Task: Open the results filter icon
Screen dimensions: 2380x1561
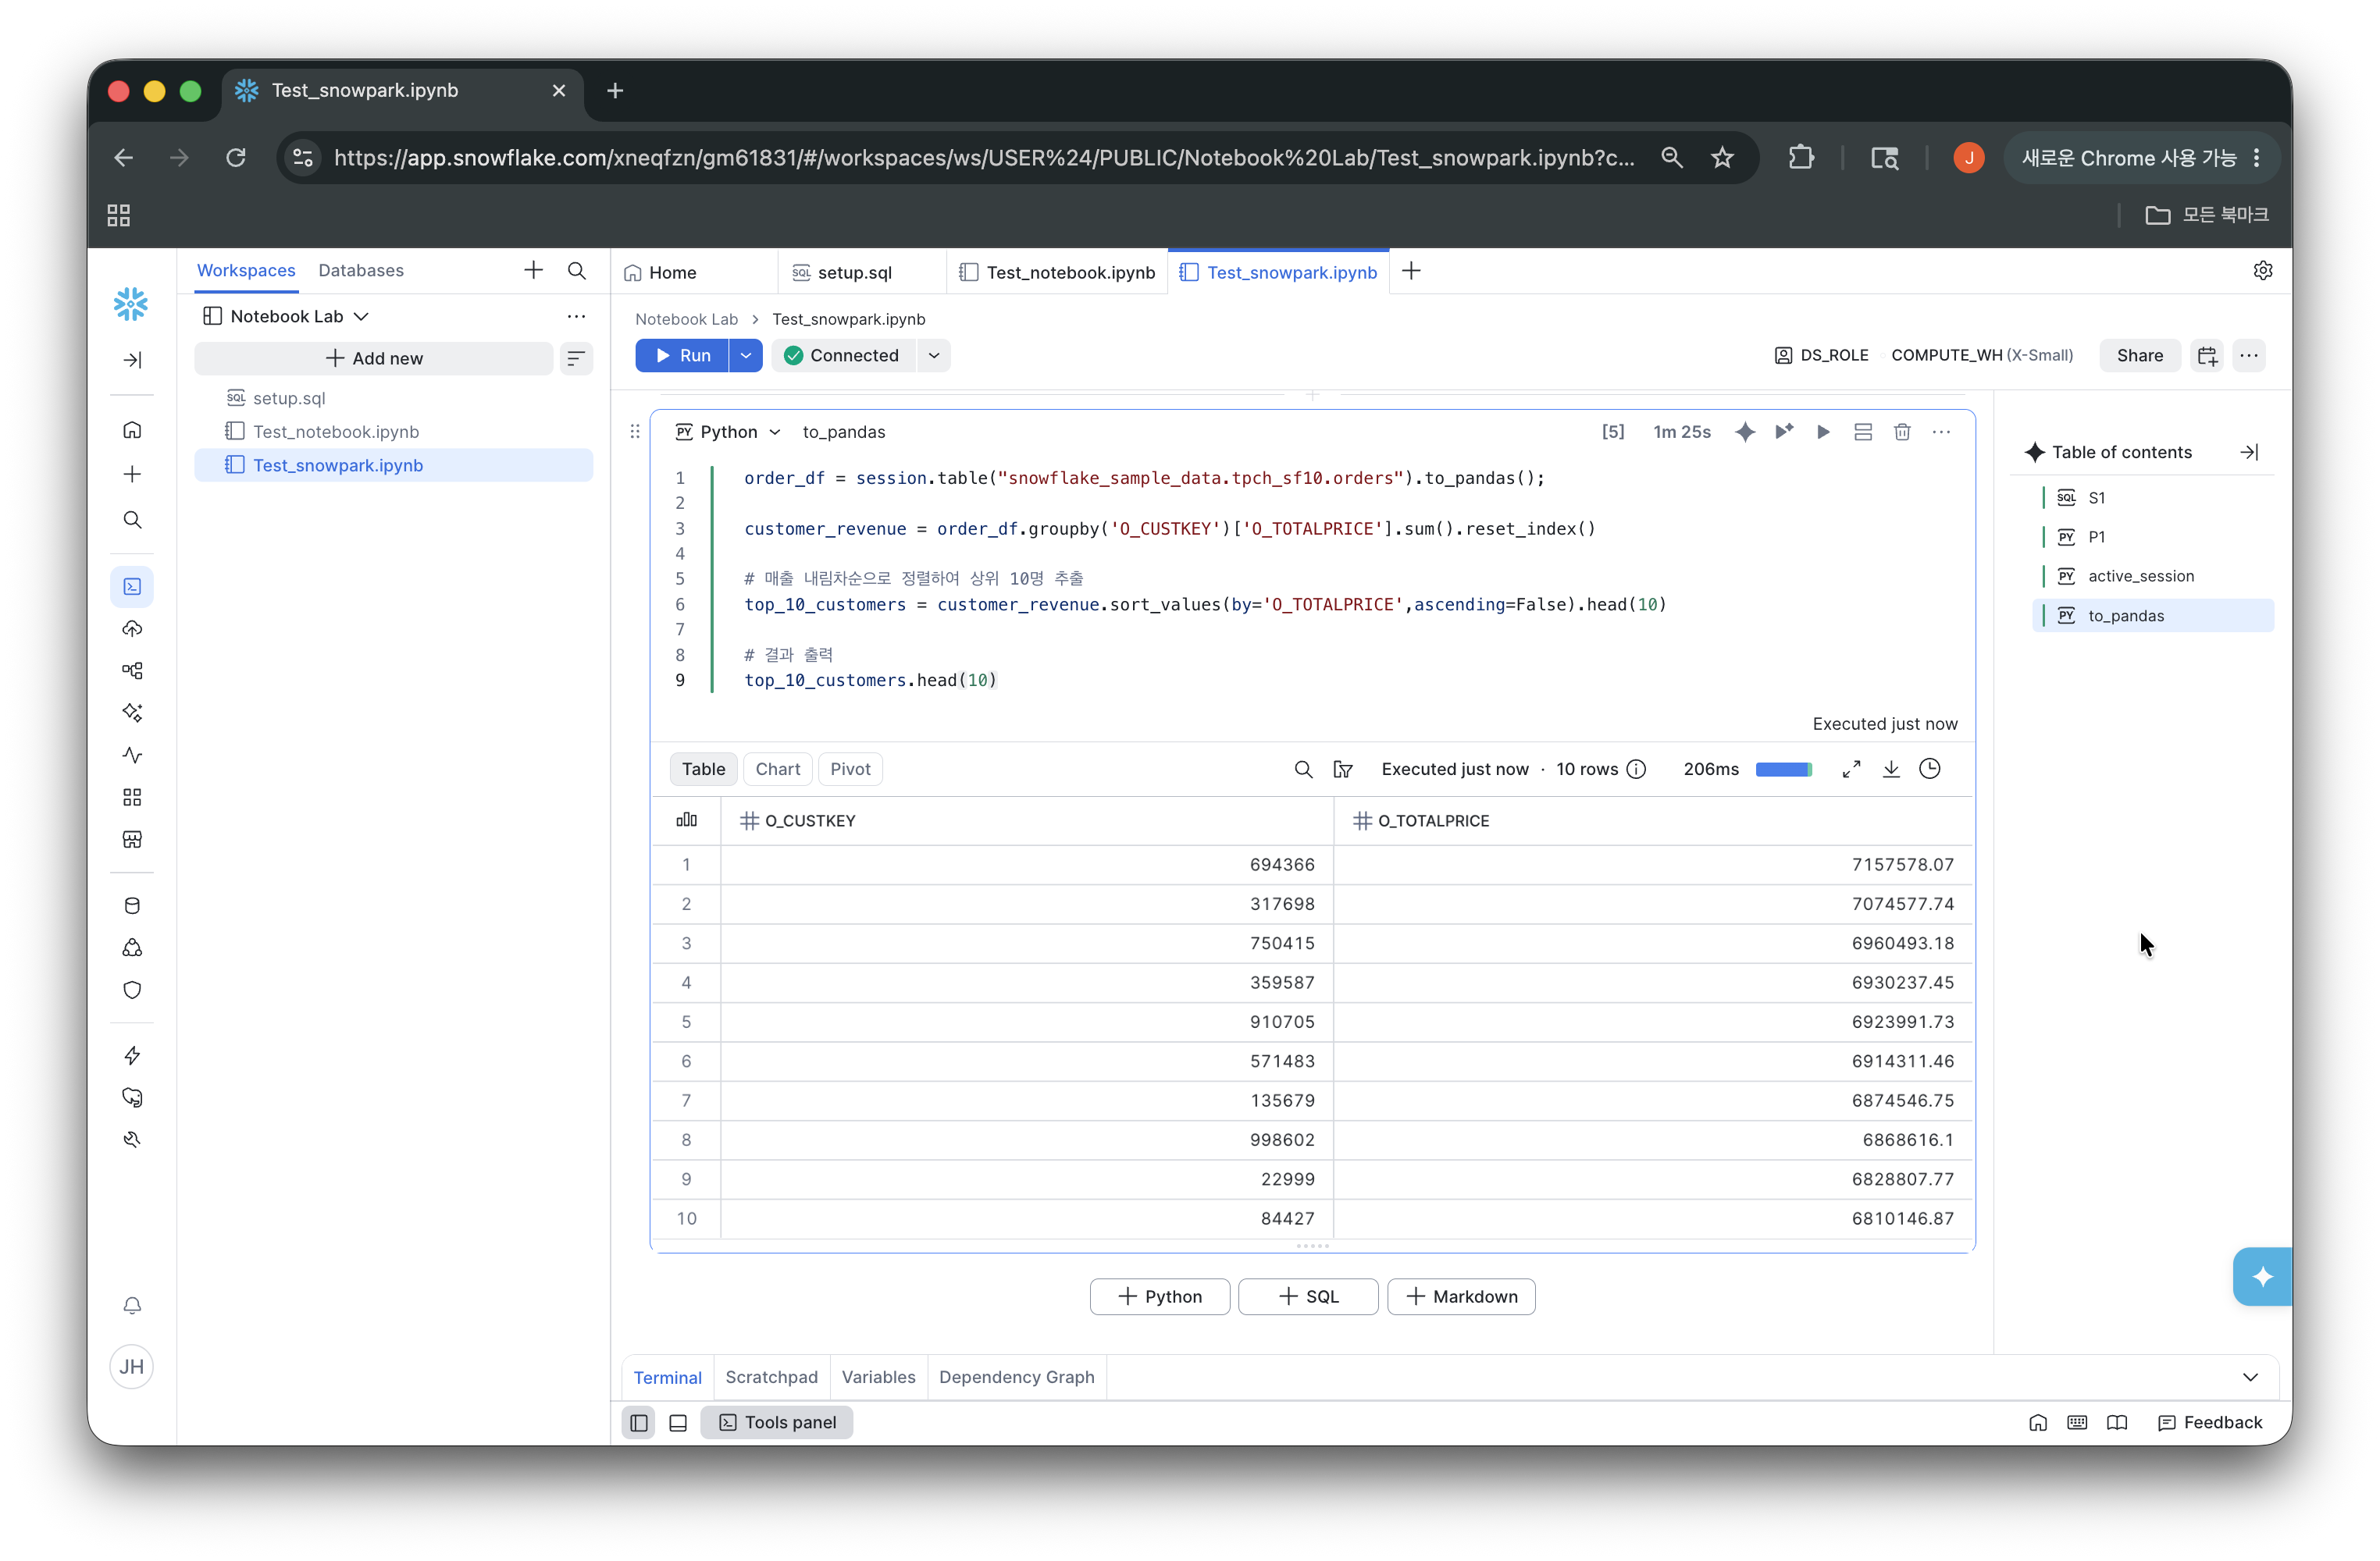Action: pos(1343,770)
